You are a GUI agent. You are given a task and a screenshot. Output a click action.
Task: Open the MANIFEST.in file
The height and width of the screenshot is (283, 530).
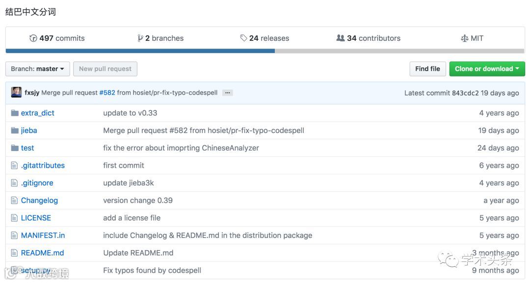point(43,235)
